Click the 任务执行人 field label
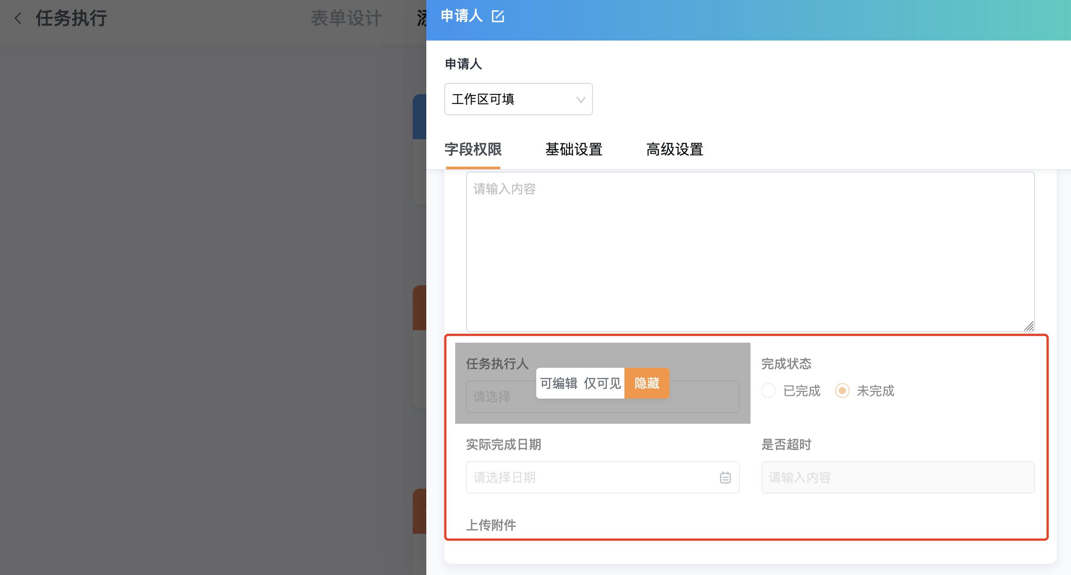1071x575 pixels. tap(497, 364)
